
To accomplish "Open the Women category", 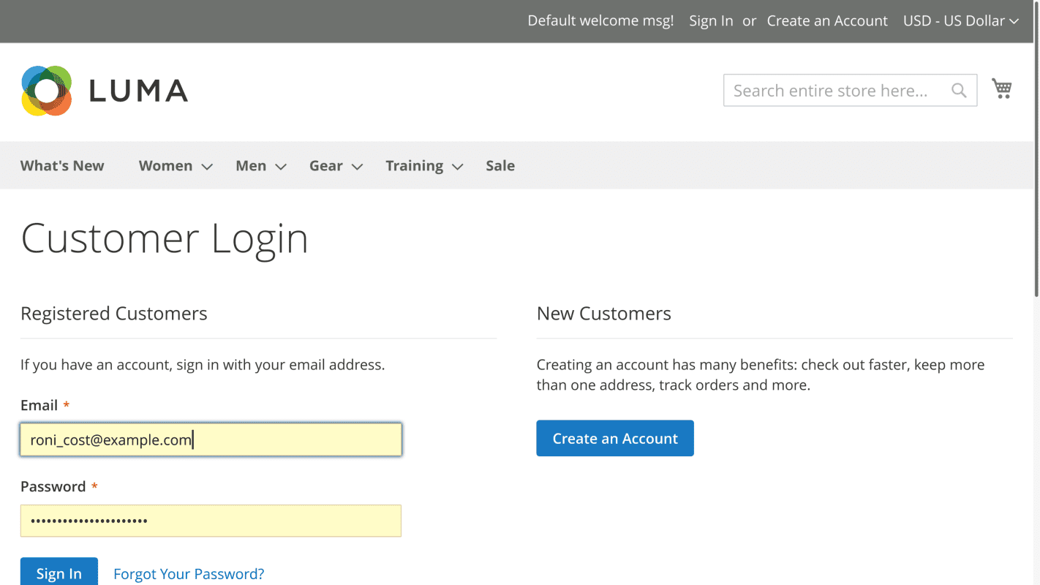I will click(166, 166).
